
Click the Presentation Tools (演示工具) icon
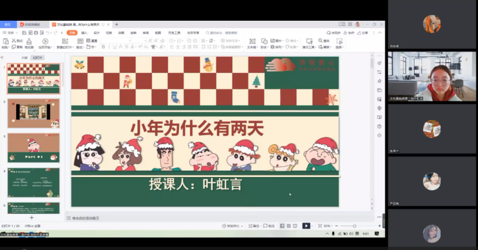click(309, 41)
